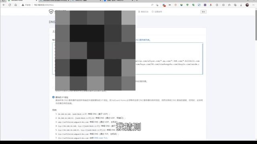Switch to the first AdGuard Home browser tab
This screenshot has width=257, height=144.
pos(22,1)
